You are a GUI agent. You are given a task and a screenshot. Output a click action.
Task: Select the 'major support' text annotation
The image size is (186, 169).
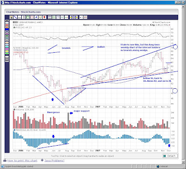click(82, 111)
